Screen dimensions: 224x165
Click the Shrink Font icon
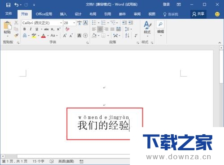(71, 36)
